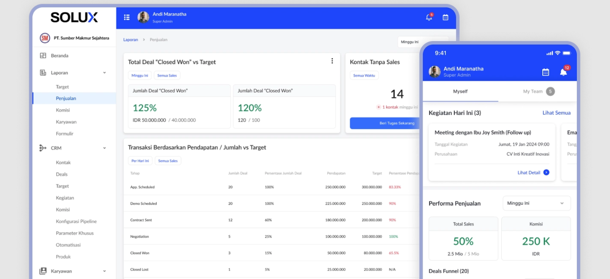
Task: Click 83.33% value in App. Scheduled row
Action: coord(395,187)
